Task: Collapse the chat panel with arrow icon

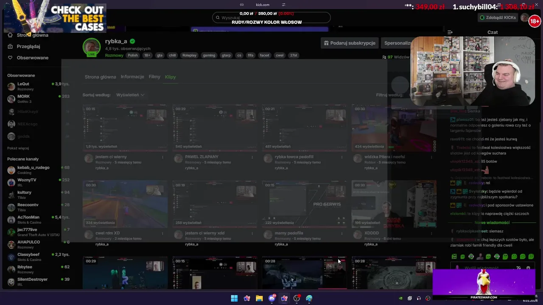Action: pyautogui.click(x=450, y=32)
